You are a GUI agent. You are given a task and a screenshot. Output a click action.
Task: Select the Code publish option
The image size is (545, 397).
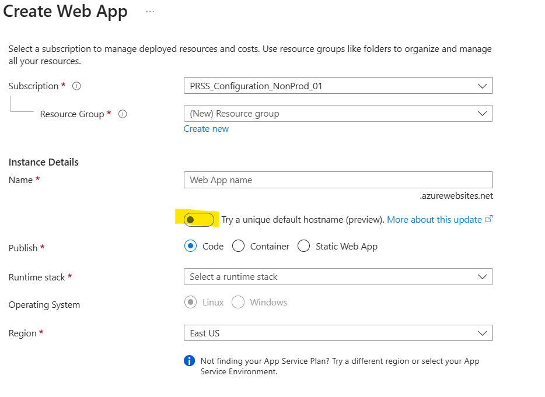[190, 246]
